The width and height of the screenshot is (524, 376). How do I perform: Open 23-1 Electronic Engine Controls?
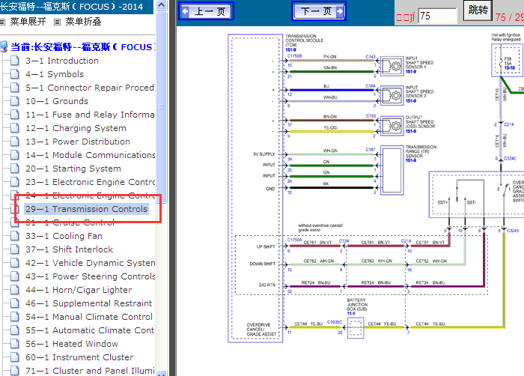pyautogui.click(x=90, y=182)
